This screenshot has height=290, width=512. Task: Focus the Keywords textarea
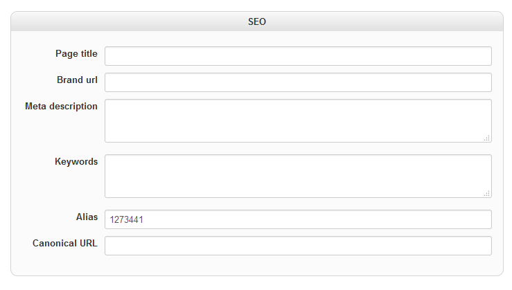click(x=298, y=176)
